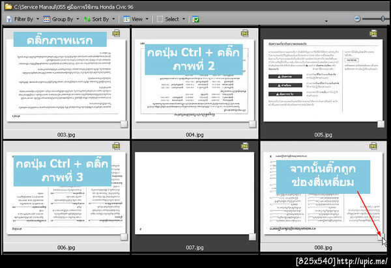This screenshot has height=268, width=391.
Task: Open the Sort By menu label
Action: (x=100, y=19)
